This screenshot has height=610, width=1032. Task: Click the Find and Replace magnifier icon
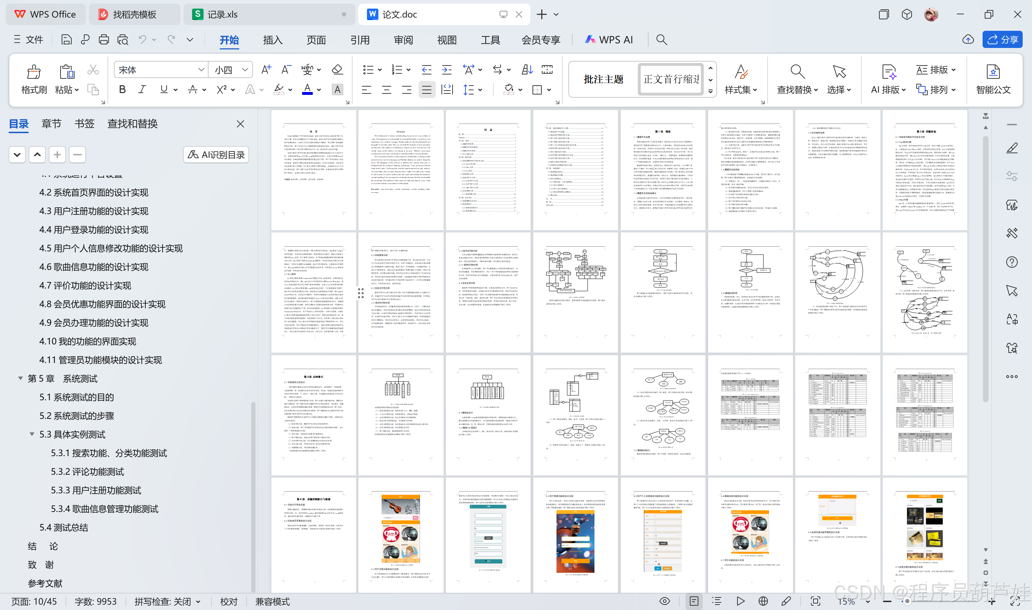point(797,72)
